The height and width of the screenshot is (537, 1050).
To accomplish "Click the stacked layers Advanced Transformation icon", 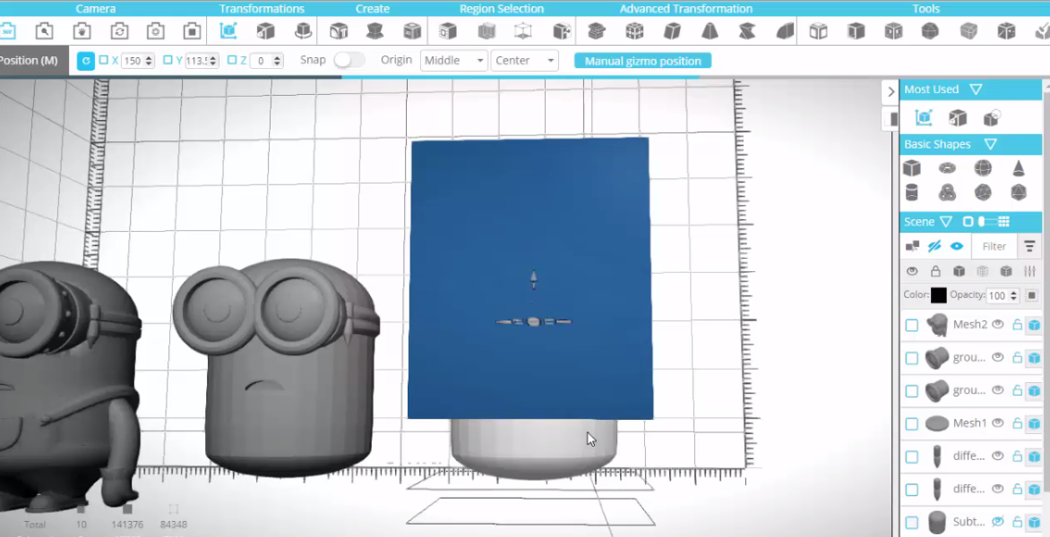I will pyautogui.click(x=596, y=30).
